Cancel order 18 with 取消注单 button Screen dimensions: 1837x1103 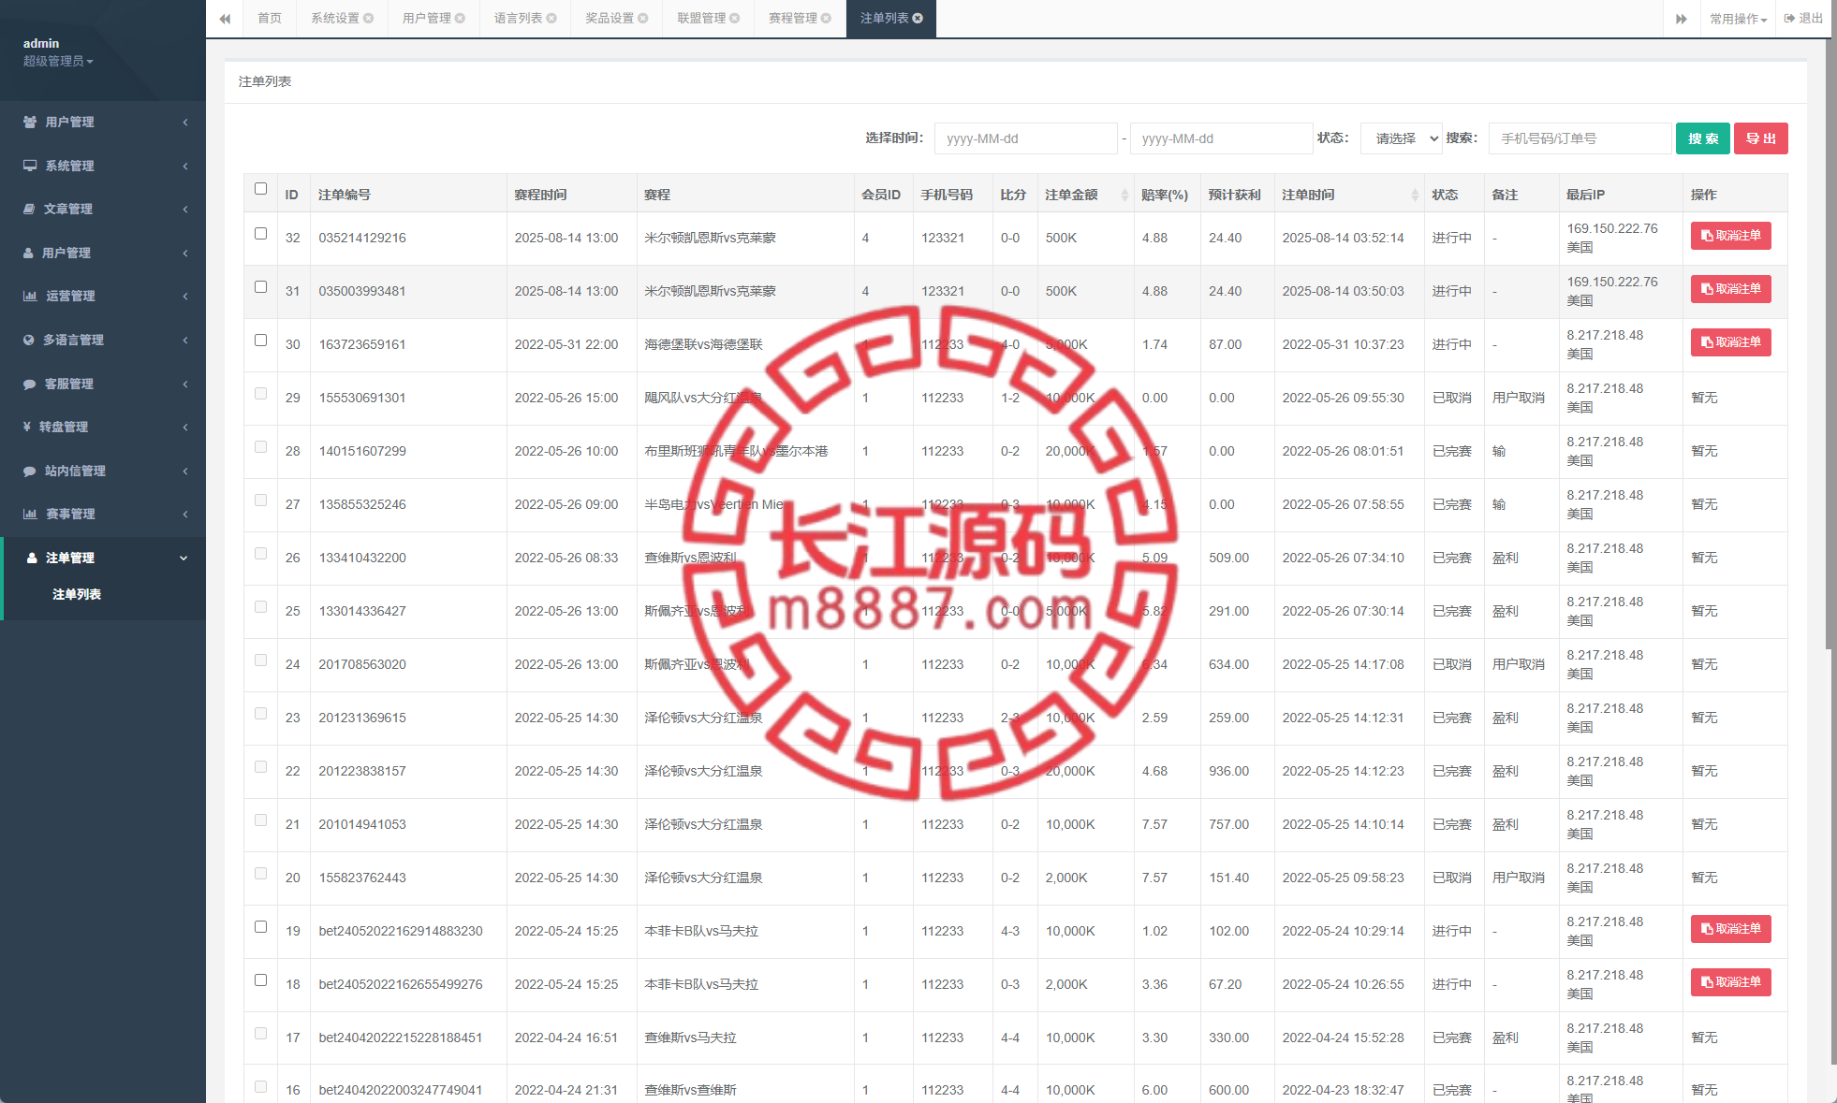(x=1730, y=982)
